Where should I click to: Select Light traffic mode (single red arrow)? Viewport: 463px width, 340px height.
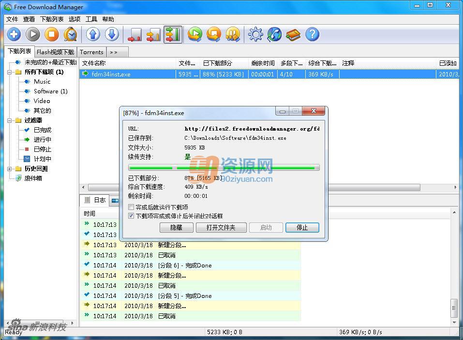[x=134, y=35]
